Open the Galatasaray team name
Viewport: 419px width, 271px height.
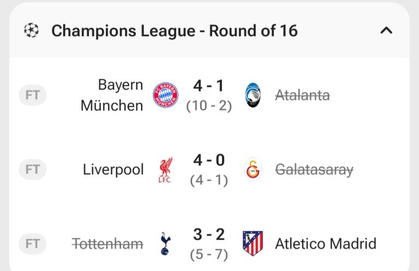point(314,170)
